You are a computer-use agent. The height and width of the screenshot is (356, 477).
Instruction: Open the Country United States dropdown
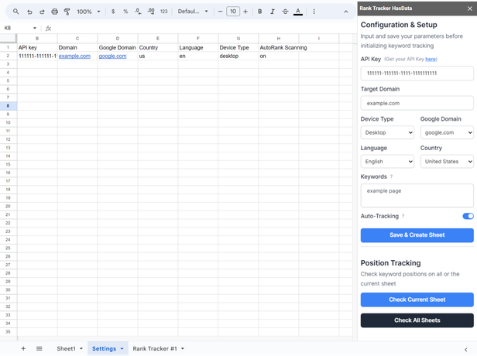[x=447, y=162]
